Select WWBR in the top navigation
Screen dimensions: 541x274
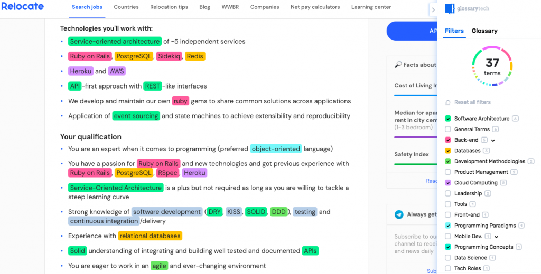tap(230, 7)
